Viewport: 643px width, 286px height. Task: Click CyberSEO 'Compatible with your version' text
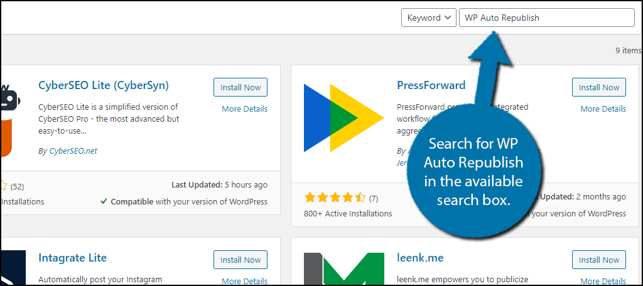click(x=184, y=201)
